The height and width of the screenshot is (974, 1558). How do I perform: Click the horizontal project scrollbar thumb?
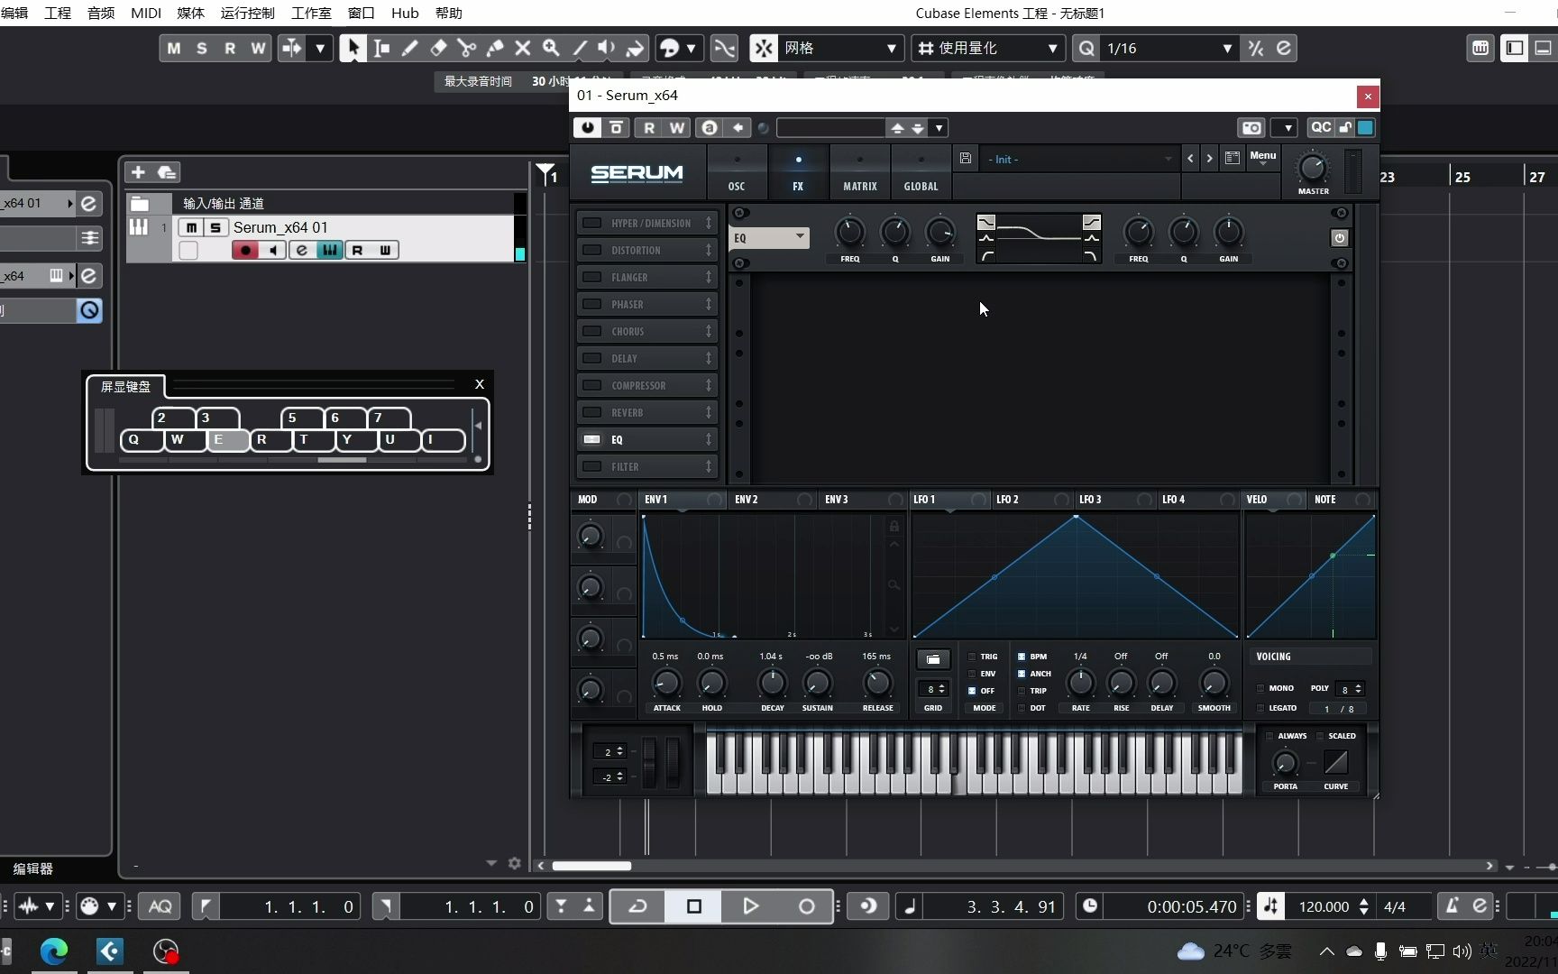tap(591, 866)
